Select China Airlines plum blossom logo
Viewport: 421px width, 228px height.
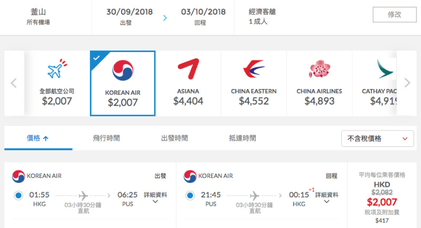tap(319, 69)
